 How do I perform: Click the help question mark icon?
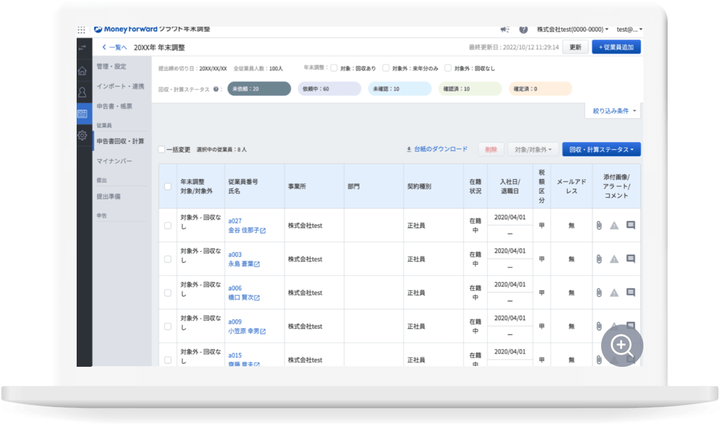click(x=523, y=29)
